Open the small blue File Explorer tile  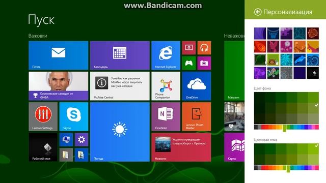tap(81, 155)
